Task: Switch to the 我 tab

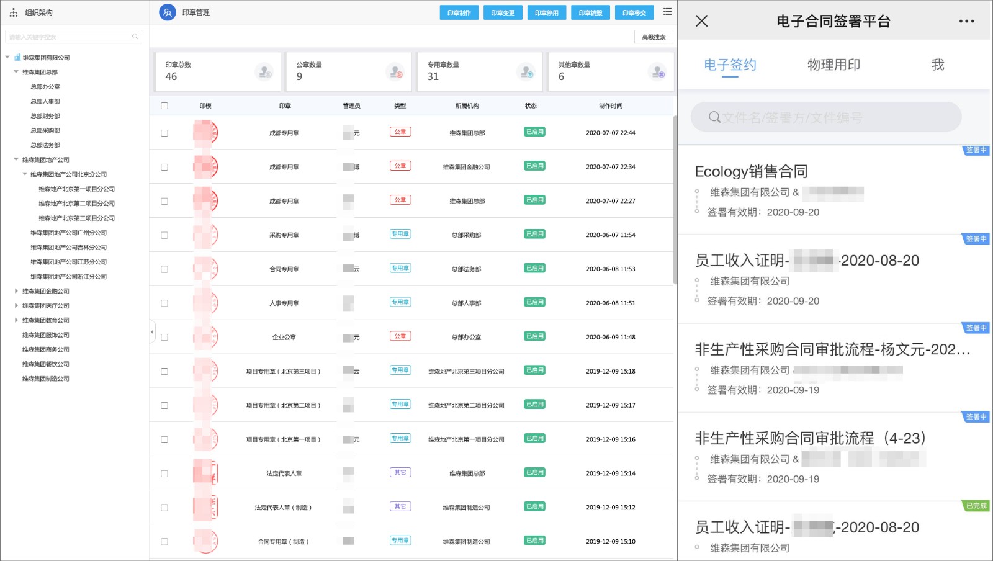Action: pos(938,65)
